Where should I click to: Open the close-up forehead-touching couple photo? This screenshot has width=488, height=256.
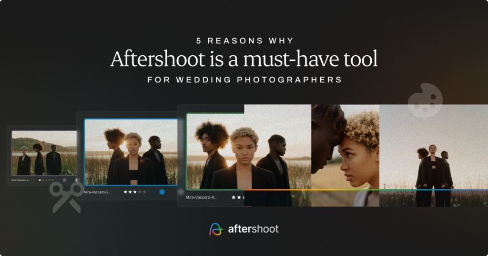[345, 148]
